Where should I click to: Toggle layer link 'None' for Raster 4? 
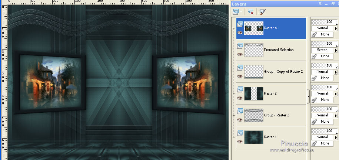322,34
